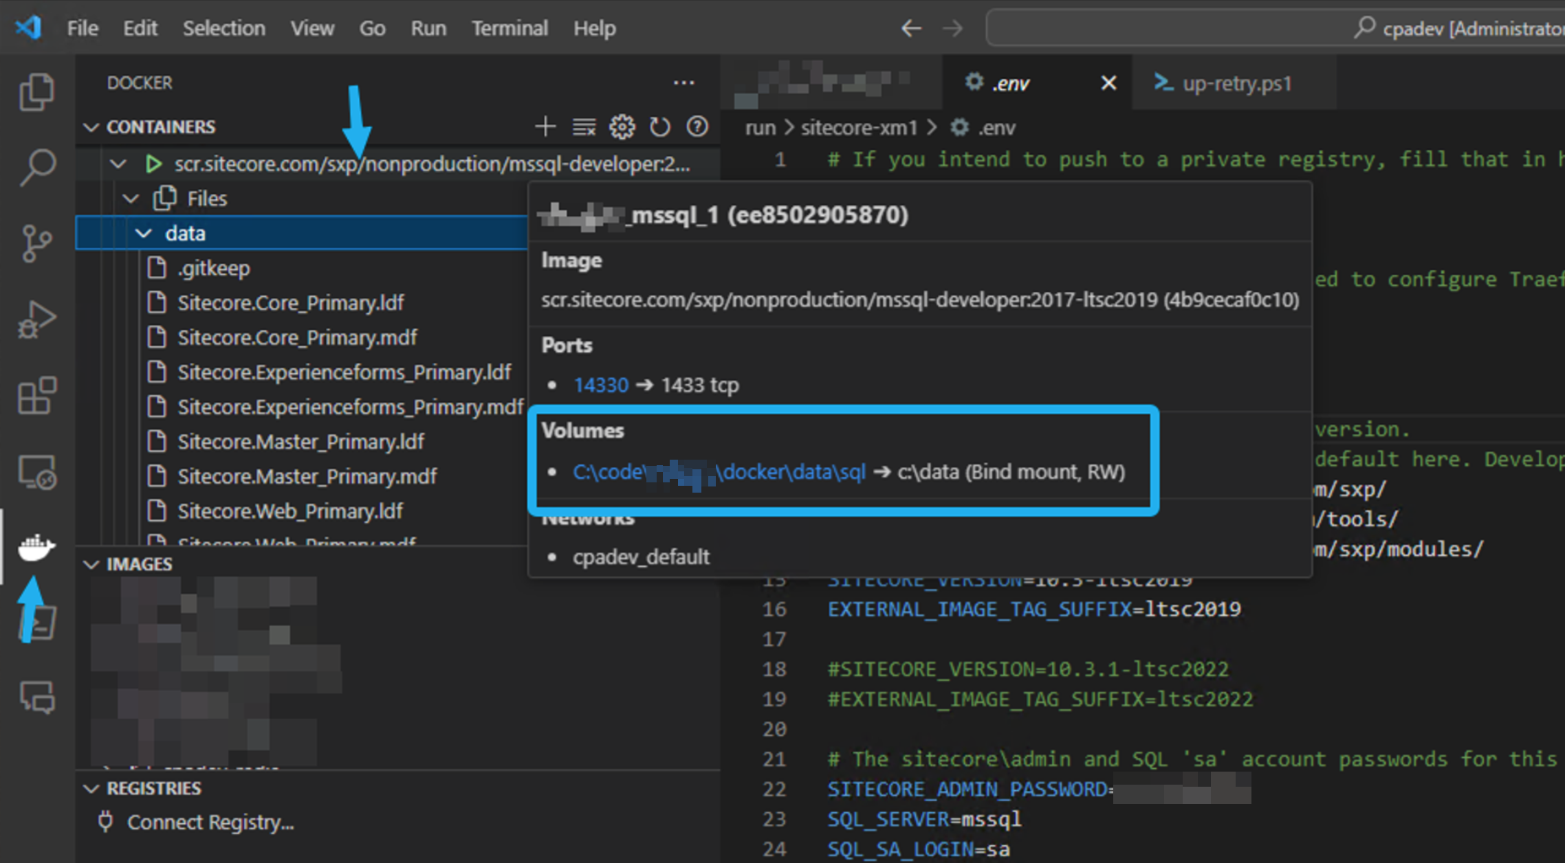The height and width of the screenshot is (863, 1565).
Task: Open container settings gear icon
Action: point(622,126)
